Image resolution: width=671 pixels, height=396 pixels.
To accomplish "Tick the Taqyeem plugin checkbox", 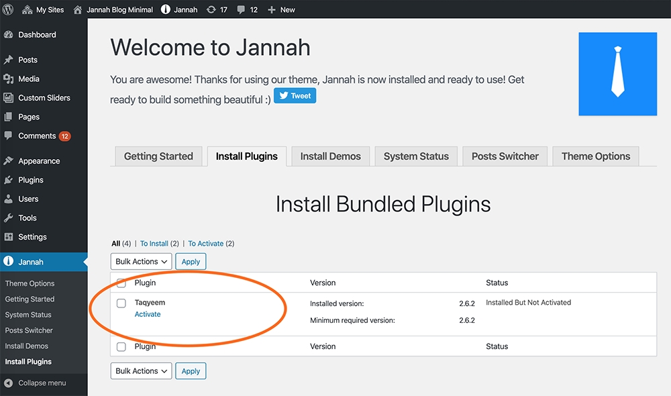I will (121, 303).
